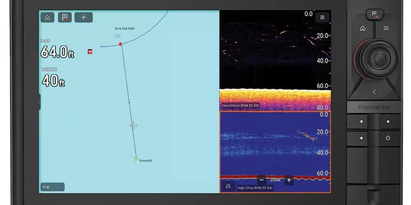Tap the find vessel icon
The image size is (411, 205).
pyautogui.click(x=84, y=17)
